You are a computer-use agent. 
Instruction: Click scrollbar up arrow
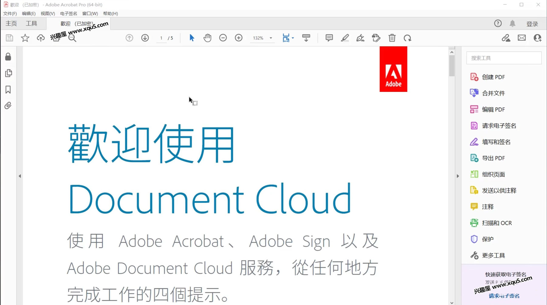(x=452, y=52)
